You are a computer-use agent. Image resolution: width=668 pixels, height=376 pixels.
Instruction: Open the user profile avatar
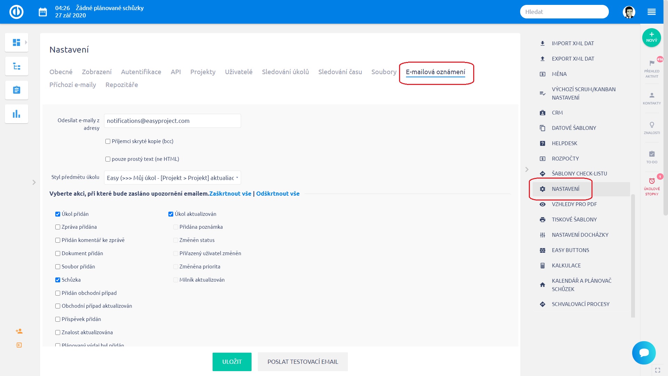(x=629, y=12)
